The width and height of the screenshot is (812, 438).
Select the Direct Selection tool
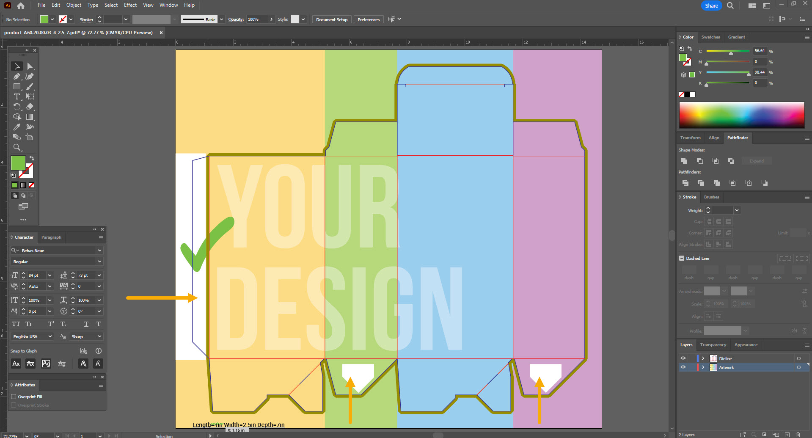pyautogui.click(x=30, y=66)
